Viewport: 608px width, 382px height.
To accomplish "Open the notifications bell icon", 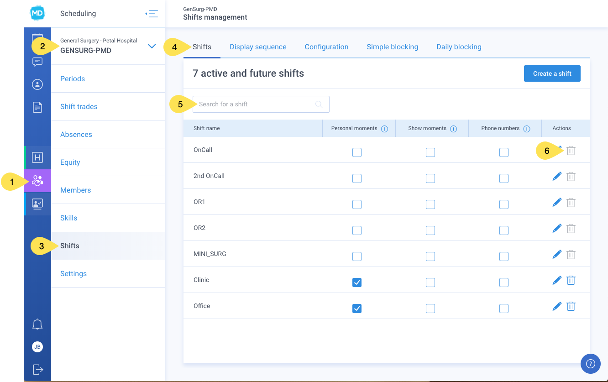I will click(x=37, y=324).
